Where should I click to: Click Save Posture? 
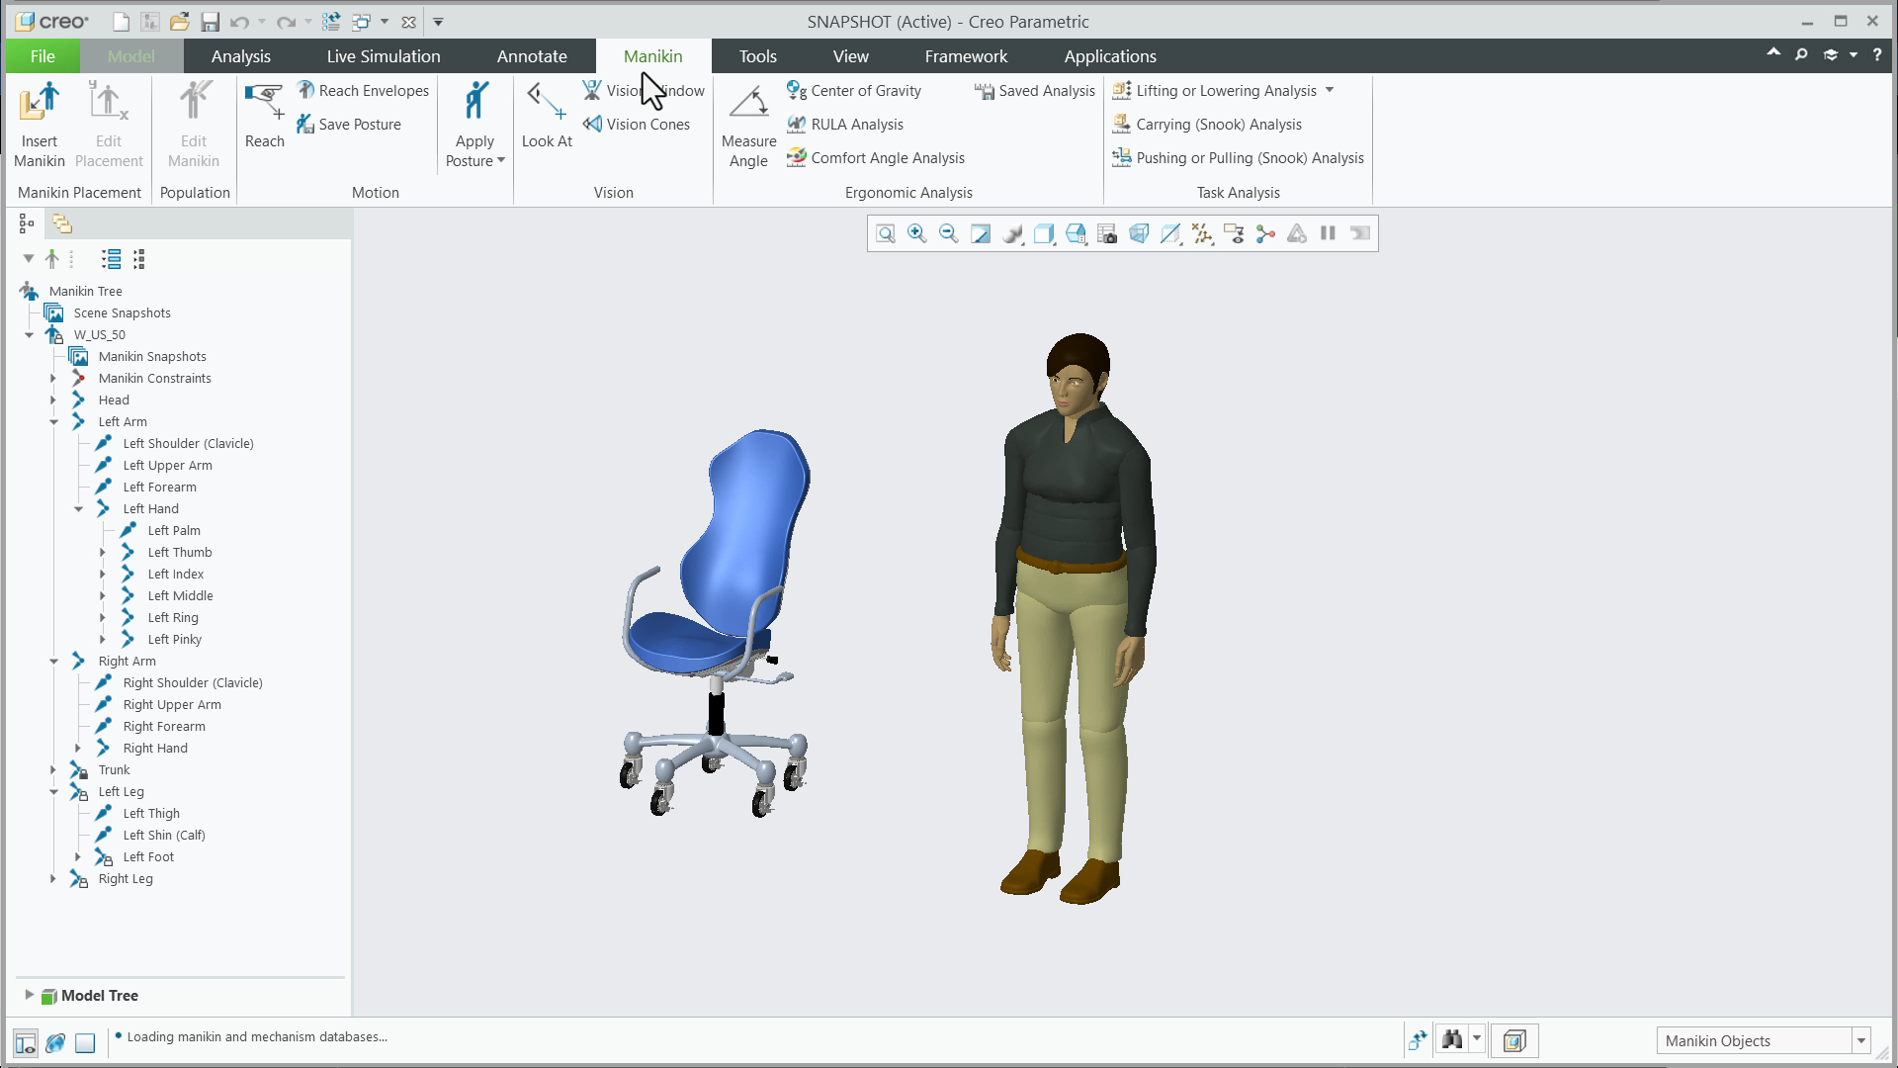coord(349,125)
